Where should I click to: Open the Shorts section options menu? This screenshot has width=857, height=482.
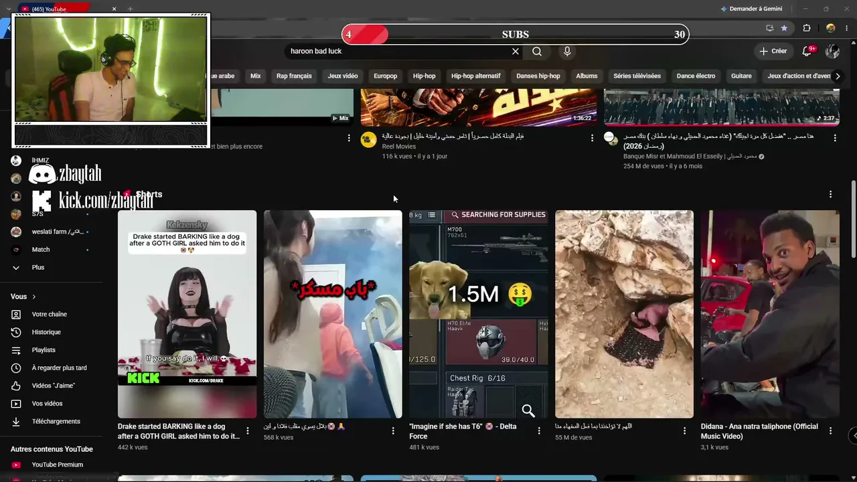tap(830, 194)
